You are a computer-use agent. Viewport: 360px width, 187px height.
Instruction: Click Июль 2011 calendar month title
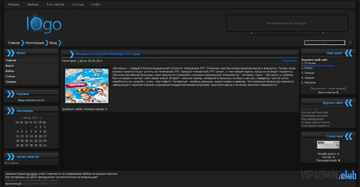click(x=31, y=118)
